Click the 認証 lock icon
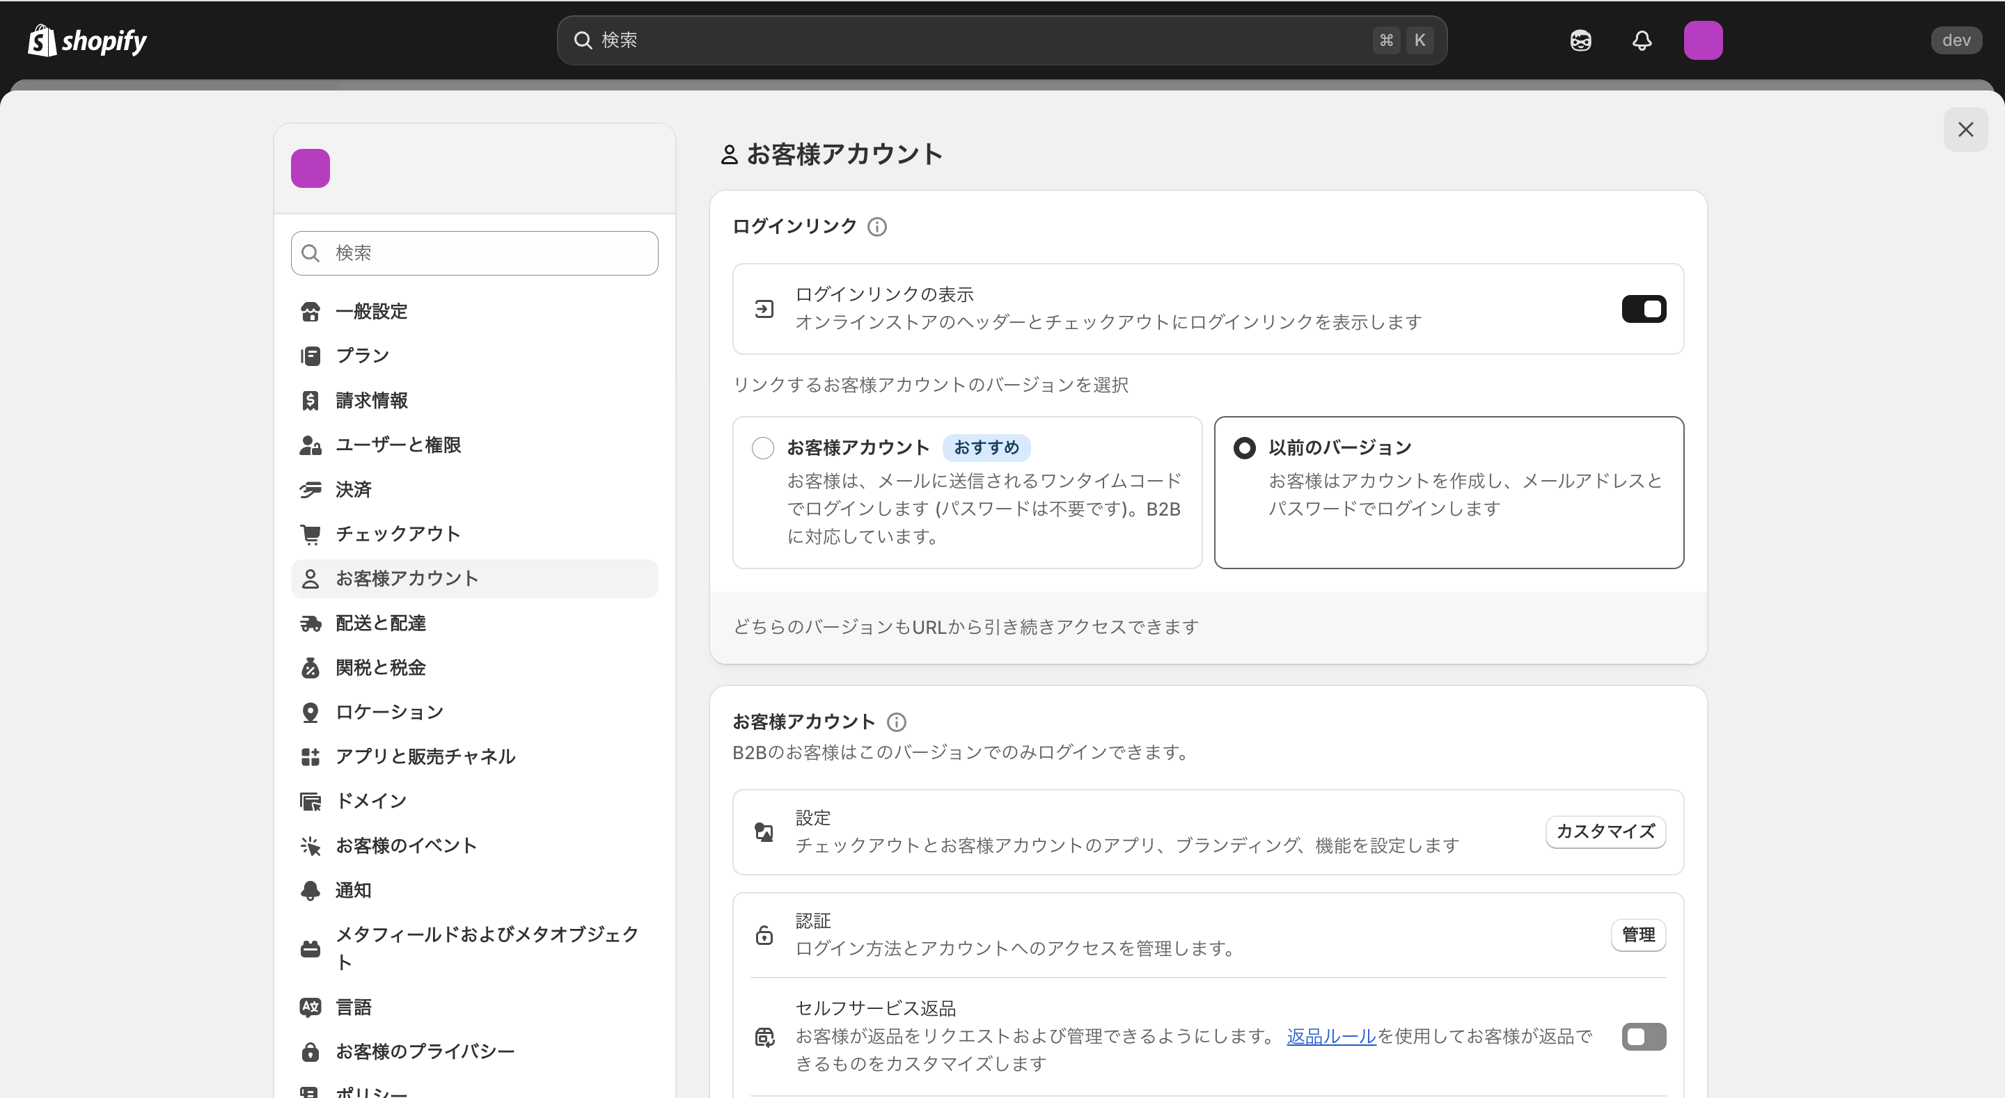The width and height of the screenshot is (2005, 1098). 764,935
